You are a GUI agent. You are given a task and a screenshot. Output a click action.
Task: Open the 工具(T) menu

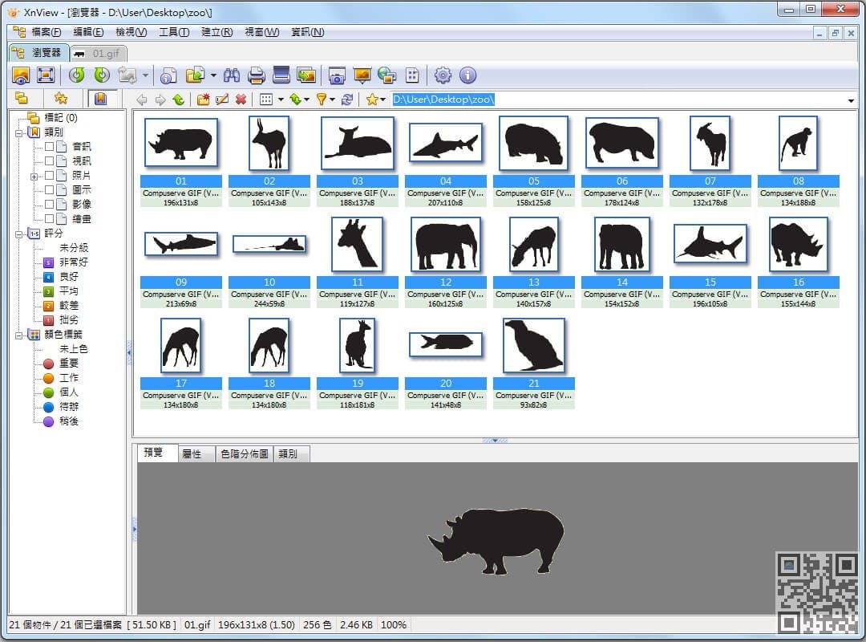(x=174, y=32)
